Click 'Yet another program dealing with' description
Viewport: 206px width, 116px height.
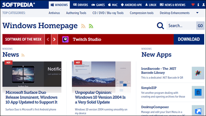pos(163,95)
